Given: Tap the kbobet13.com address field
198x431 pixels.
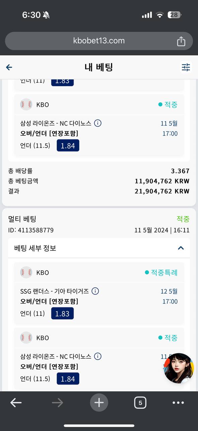Looking at the screenshot, I should pos(99,41).
